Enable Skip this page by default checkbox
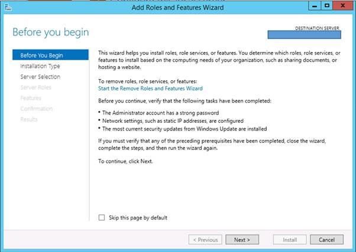The width and height of the screenshot is (356, 252). [x=102, y=218]
